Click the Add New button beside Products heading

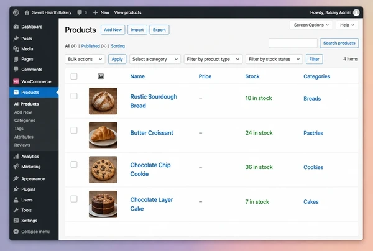(113, 30)
